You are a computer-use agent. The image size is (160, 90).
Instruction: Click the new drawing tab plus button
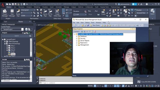pos(34,22)
